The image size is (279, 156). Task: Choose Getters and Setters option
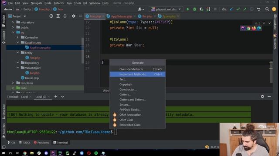click(x=138, y=99)
